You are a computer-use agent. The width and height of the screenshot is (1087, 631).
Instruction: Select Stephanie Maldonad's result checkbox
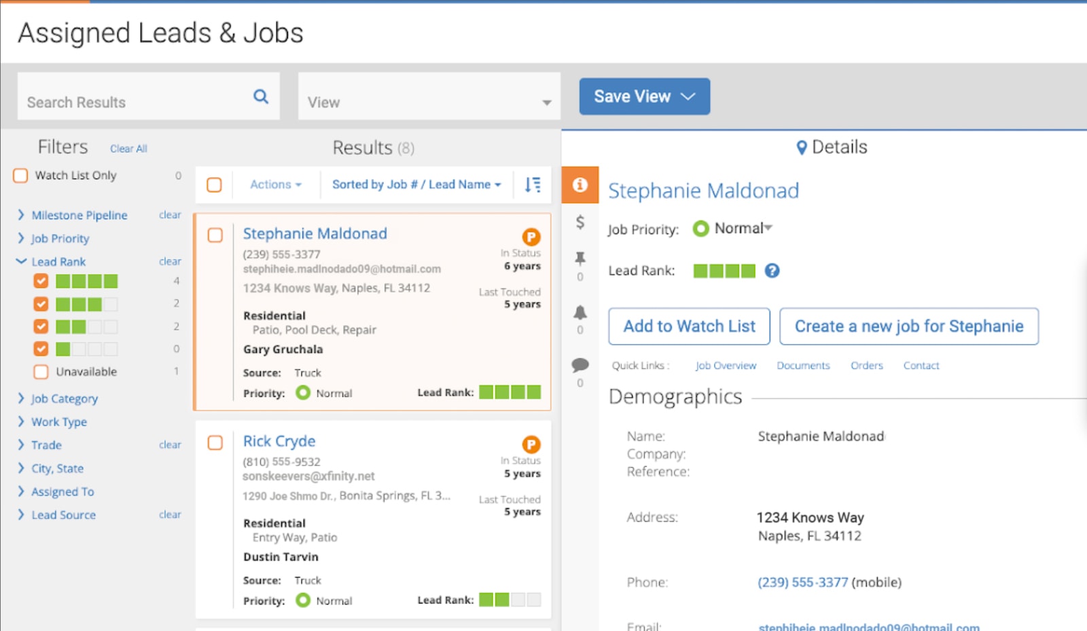[x=215, y=235]
